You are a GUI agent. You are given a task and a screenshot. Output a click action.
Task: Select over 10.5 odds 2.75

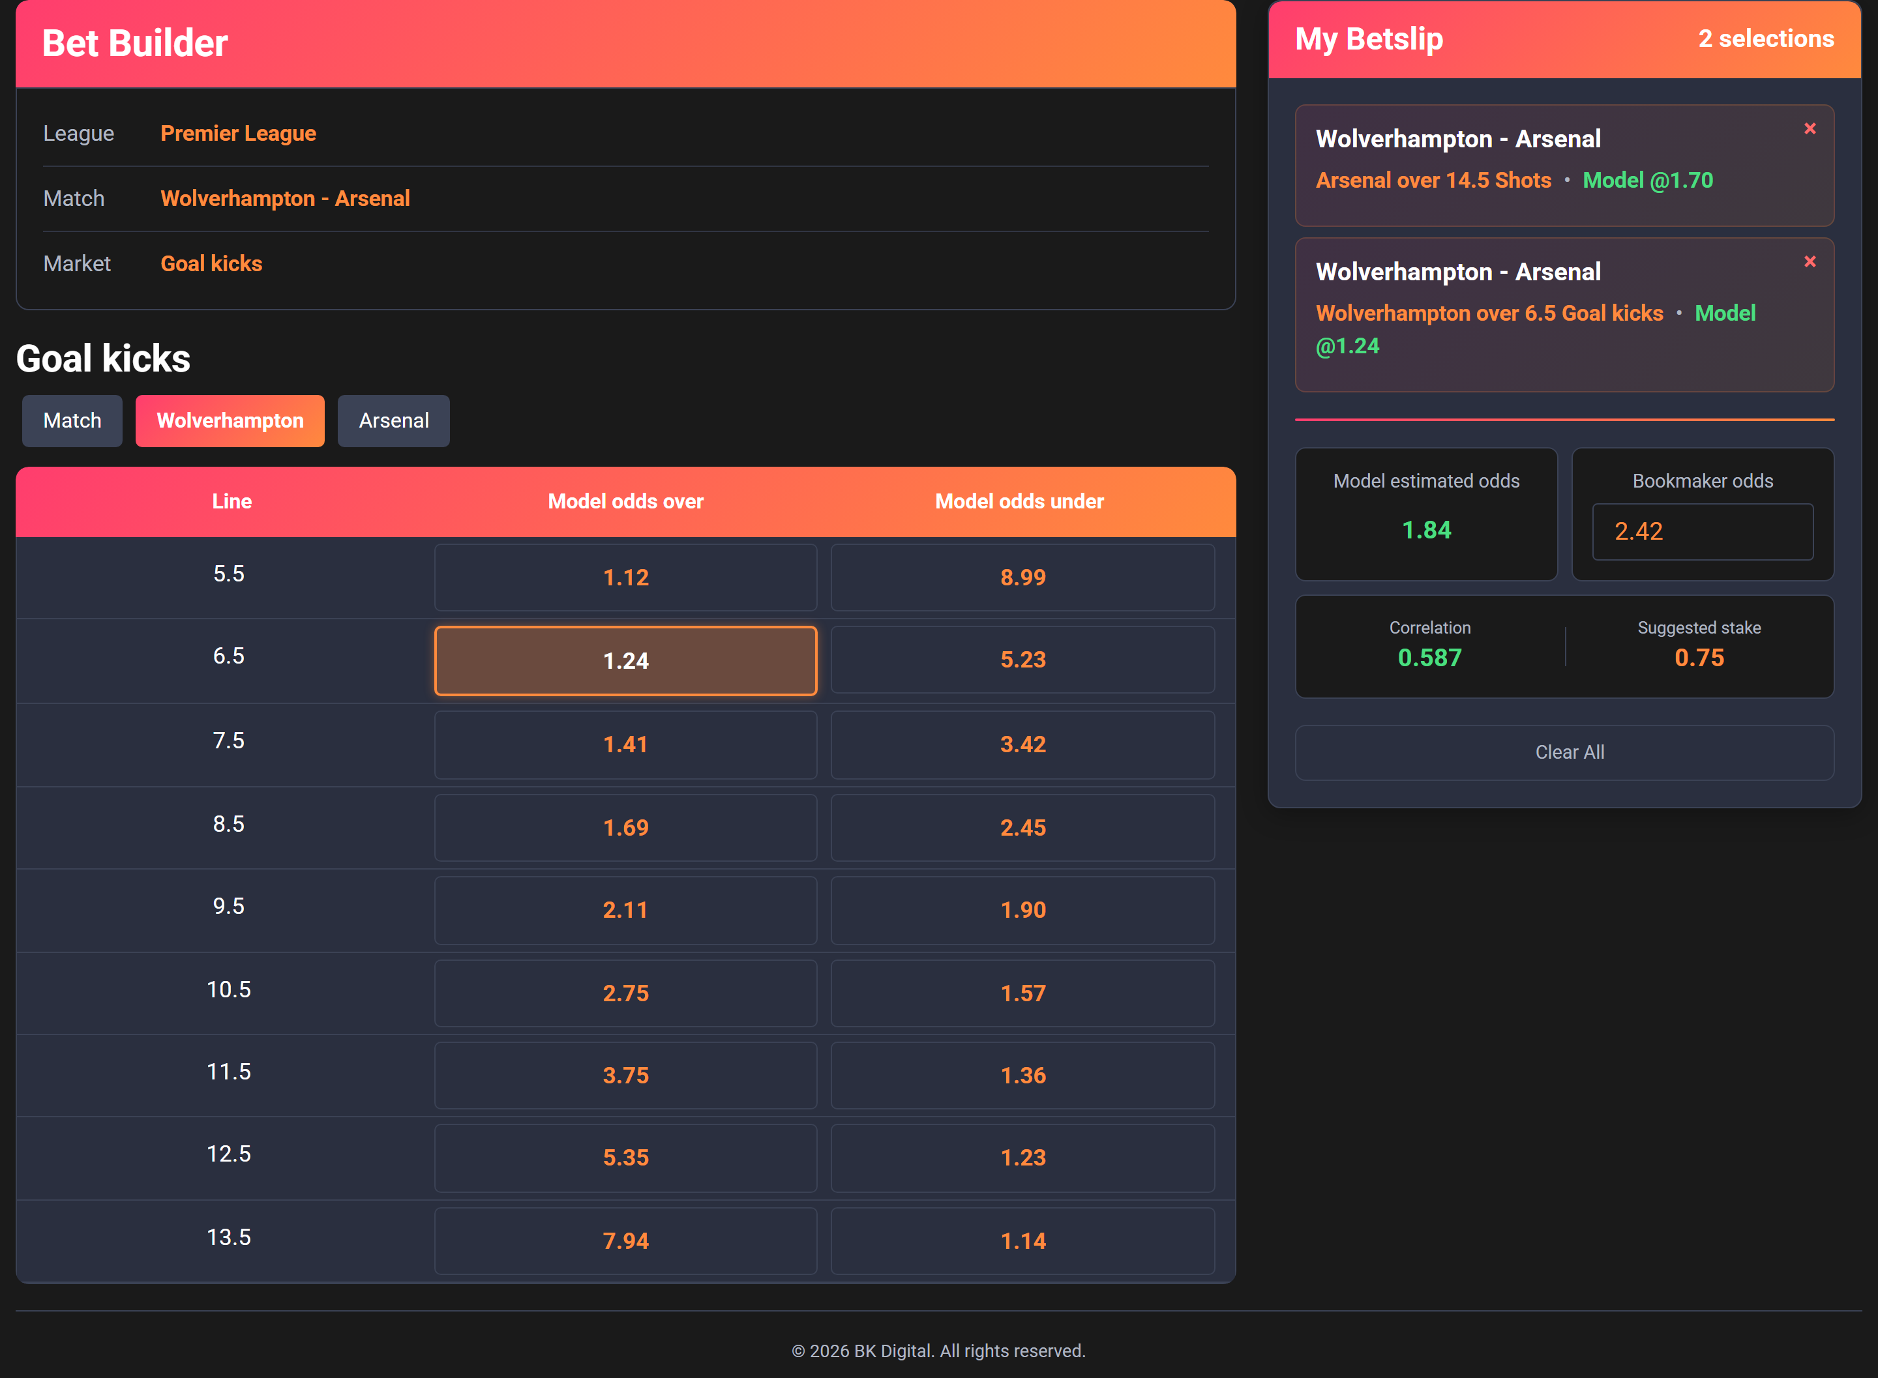pyautogui.click(x=626, y=993)
